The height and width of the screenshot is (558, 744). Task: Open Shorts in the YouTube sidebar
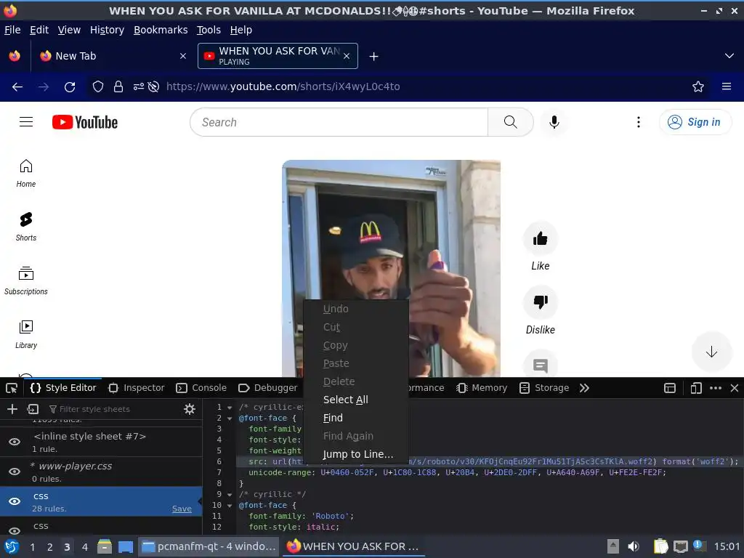[x=26, y=227]
